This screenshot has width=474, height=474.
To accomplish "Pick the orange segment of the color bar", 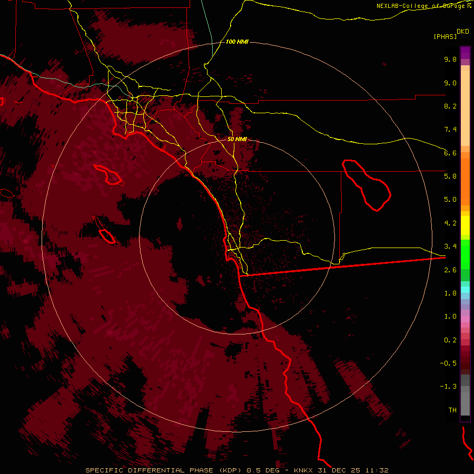I will click(465, 181).
